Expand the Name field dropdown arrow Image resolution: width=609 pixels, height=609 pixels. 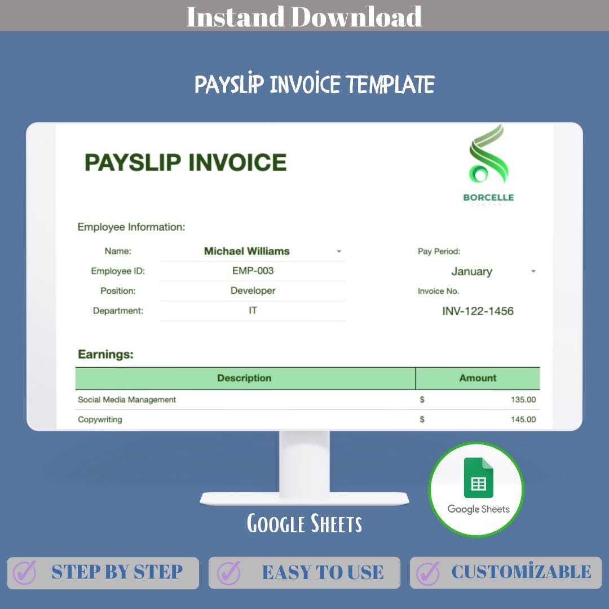(x=339, y=251)
